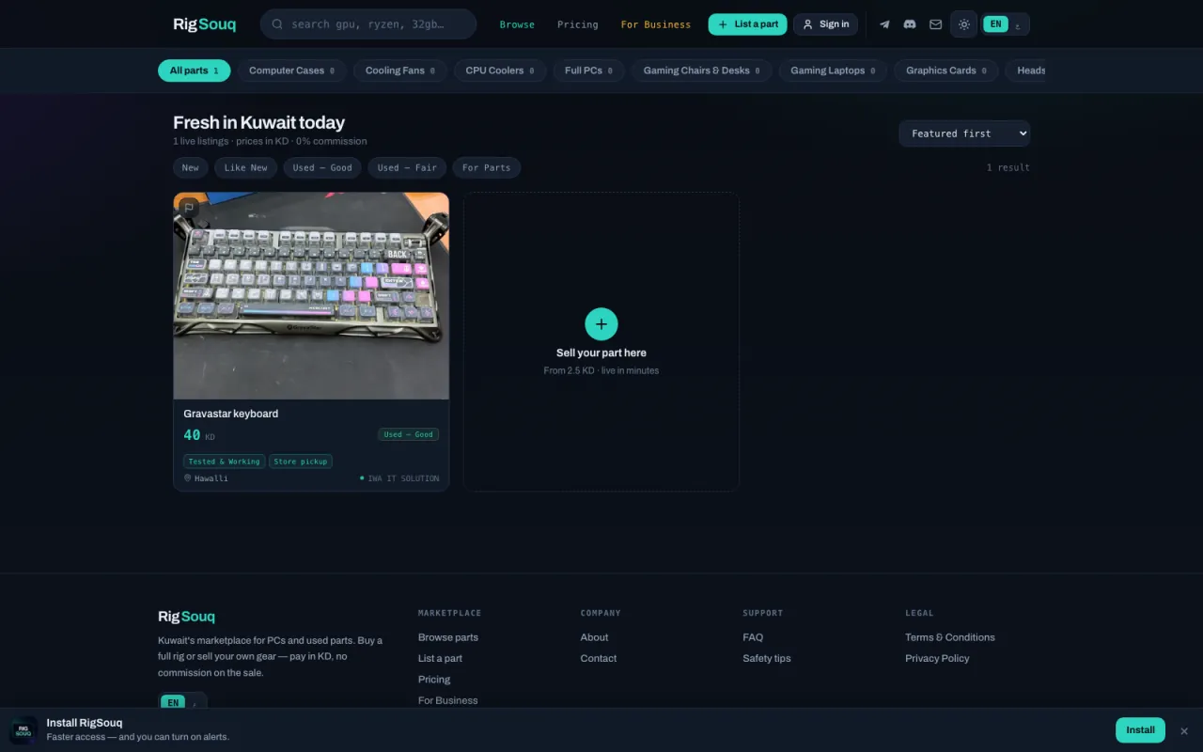Click the RigSouq logo in the header
The image size is (1203, 752).
(205, 24)
